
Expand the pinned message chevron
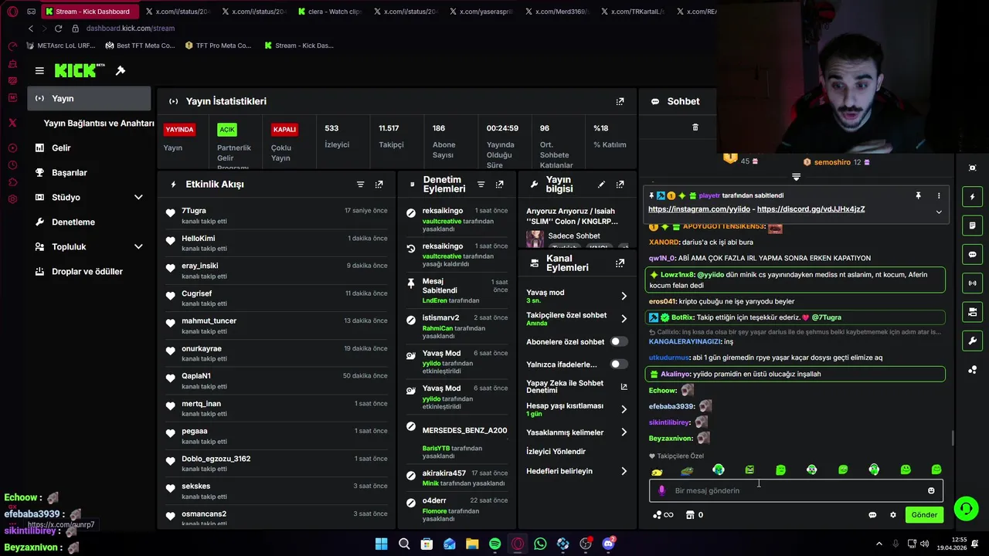(939, 212)
